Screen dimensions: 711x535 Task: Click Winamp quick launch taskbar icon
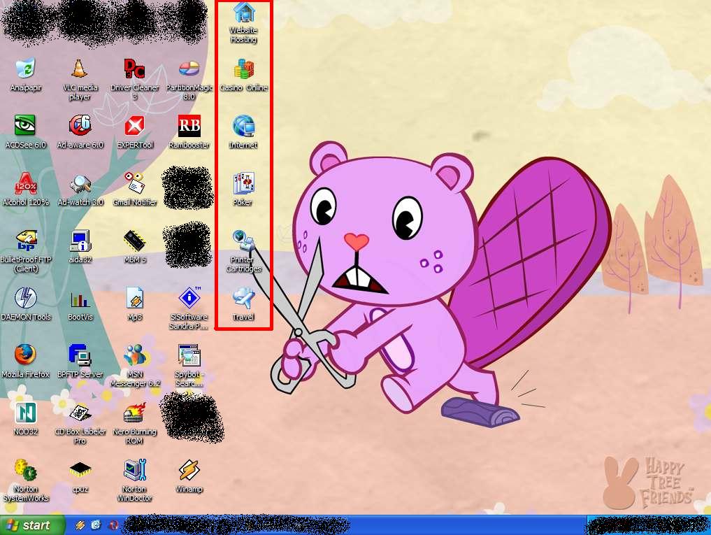[x=80, y=525]
